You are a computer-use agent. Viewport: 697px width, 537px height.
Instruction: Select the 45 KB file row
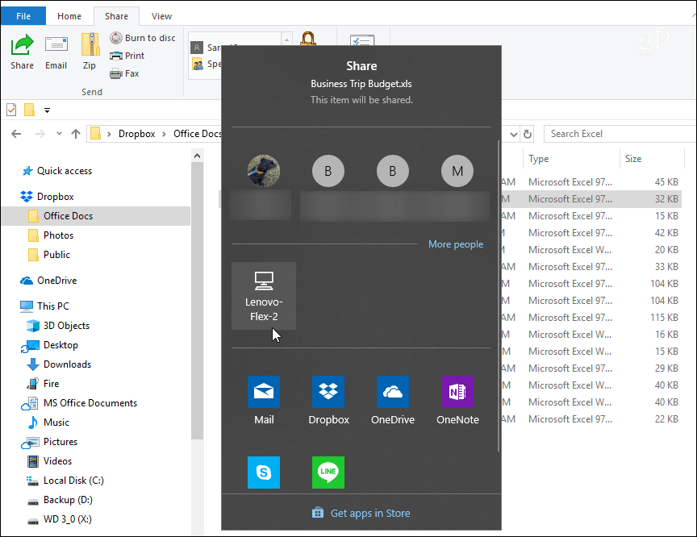pyautogui.click(x=591, y=182)
